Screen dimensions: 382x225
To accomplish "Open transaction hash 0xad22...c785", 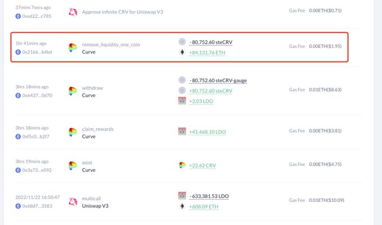I will [37, 16].
